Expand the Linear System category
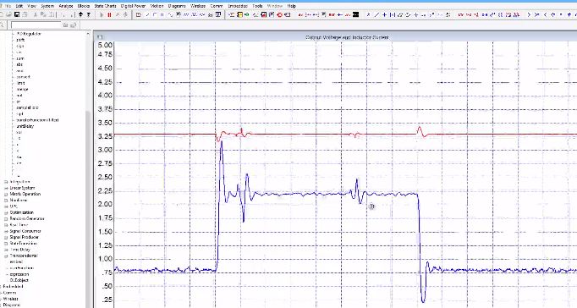The image size is (577, 308). coord(6,188)
